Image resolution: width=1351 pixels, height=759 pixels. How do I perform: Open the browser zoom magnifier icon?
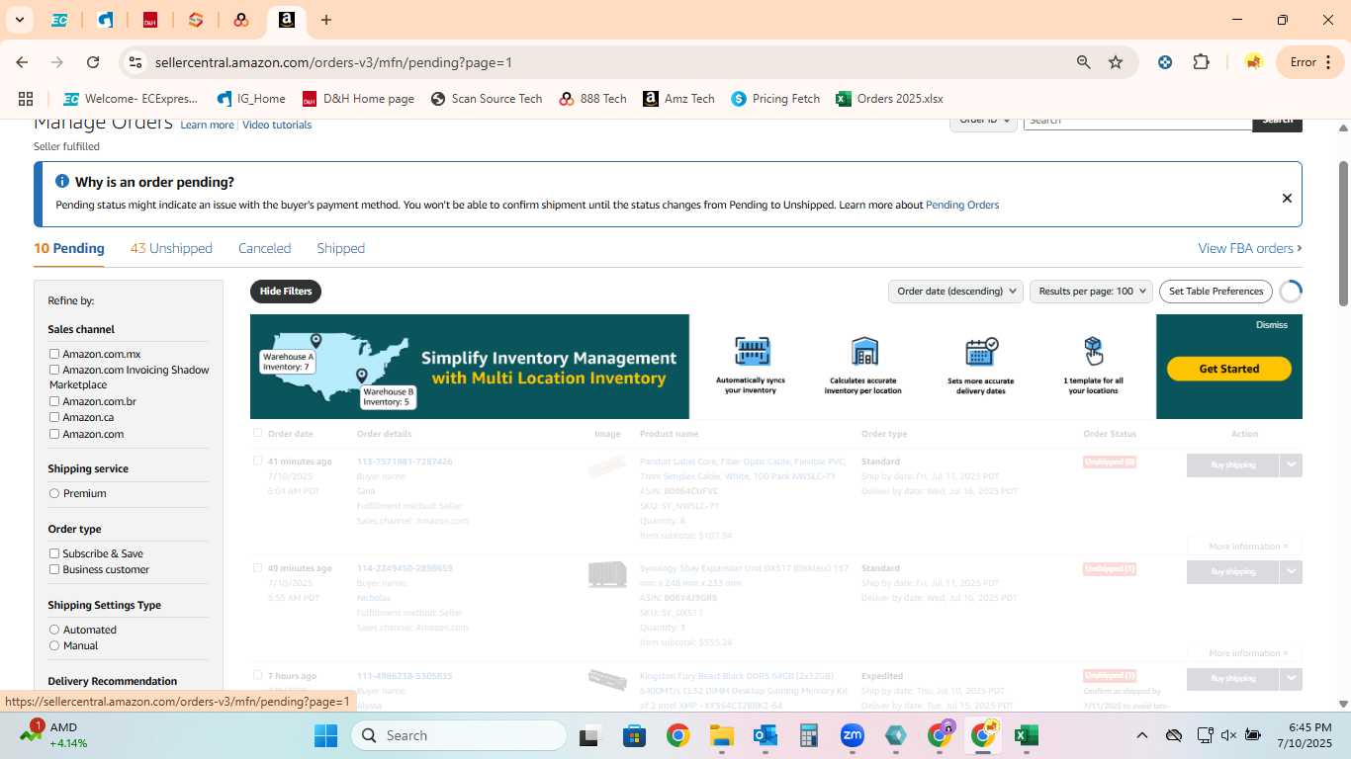coord(1084,62)
